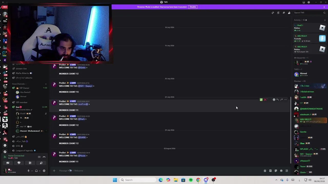This screenshot has height=184, width=328.
Task: Forward the hovered ProBot message
Action: coord(282,100)
